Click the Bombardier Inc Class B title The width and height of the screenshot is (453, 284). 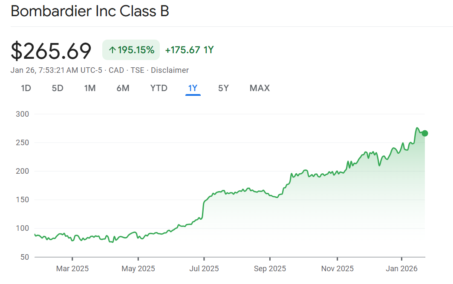pyautogui.click(x=90, y=11)
